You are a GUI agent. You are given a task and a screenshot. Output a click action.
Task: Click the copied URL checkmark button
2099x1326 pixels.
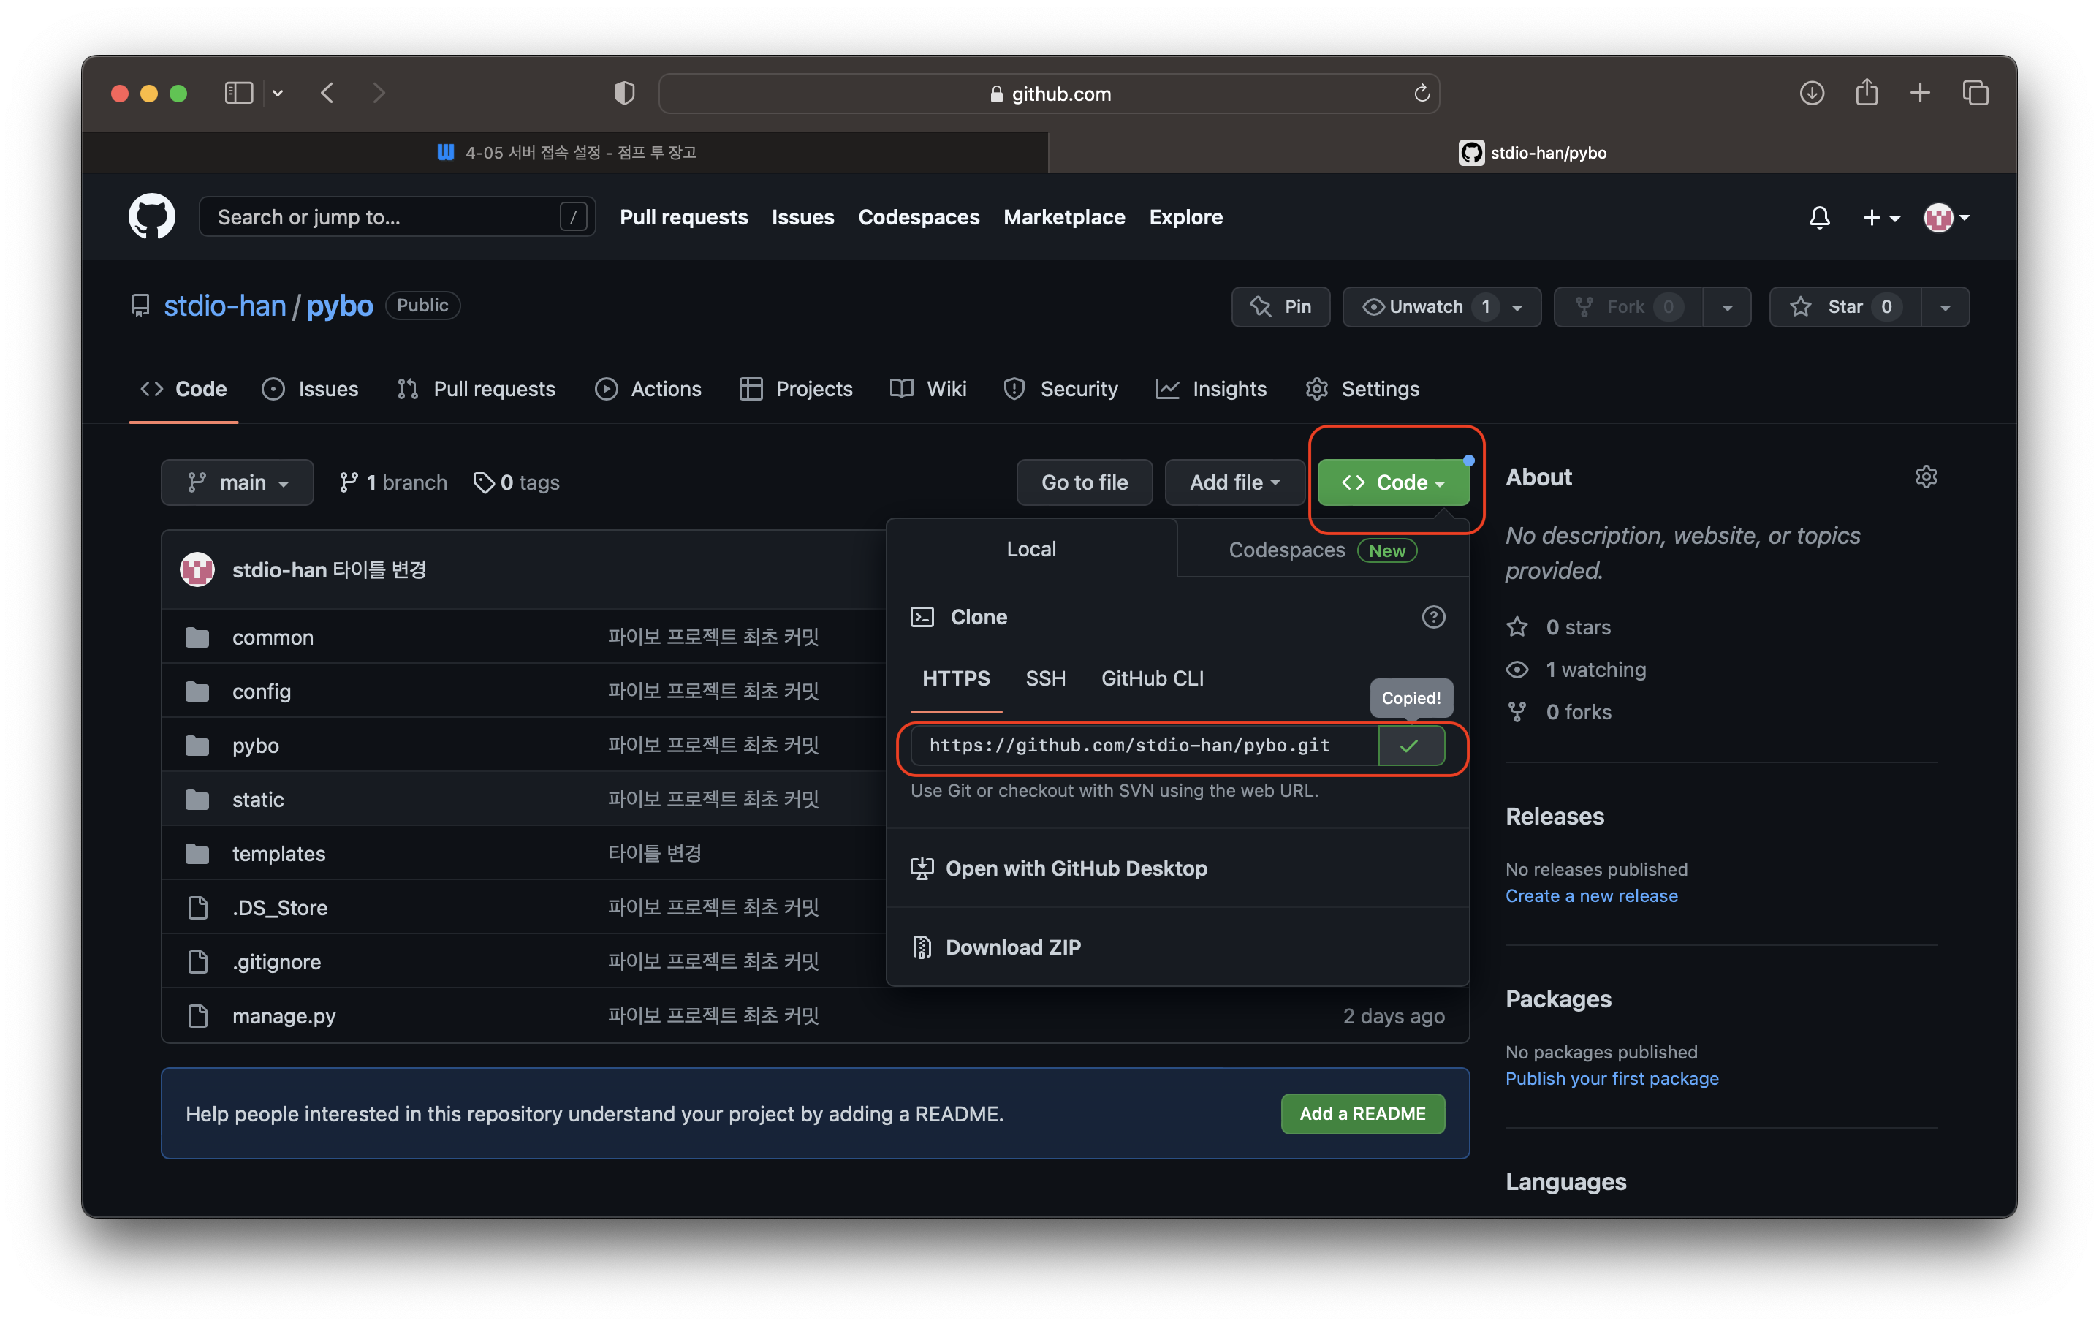[1410, 746]
